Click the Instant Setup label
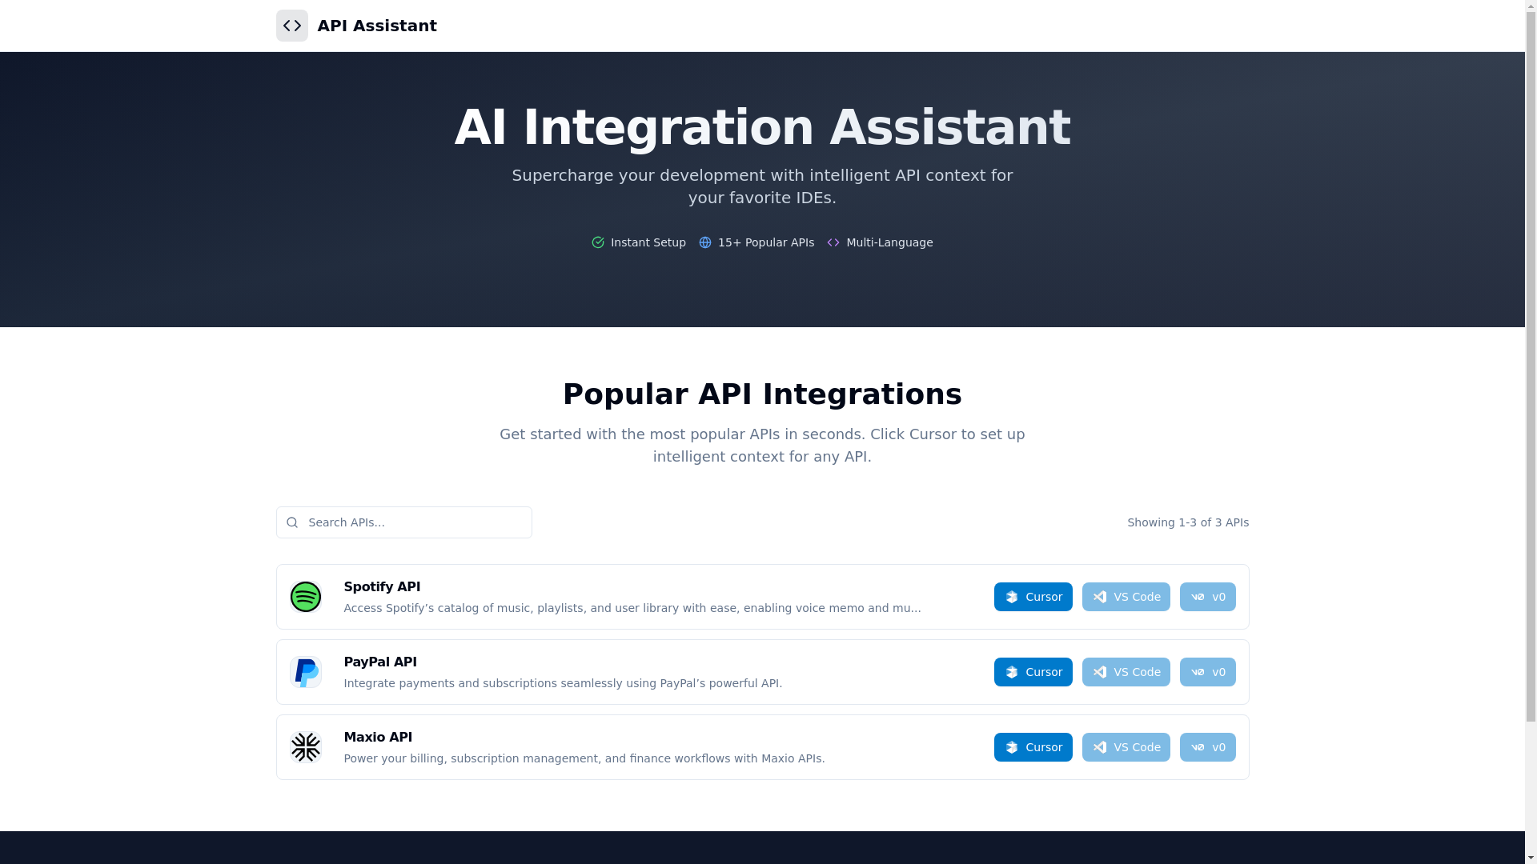The height and width of the screenshot is (864, 1537). tap(648, 242)
